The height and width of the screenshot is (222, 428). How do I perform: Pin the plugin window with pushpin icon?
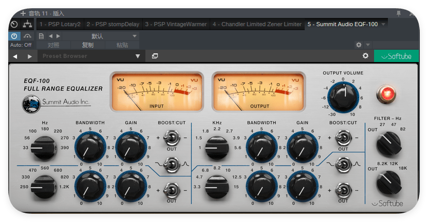click(x=399, y=13)
